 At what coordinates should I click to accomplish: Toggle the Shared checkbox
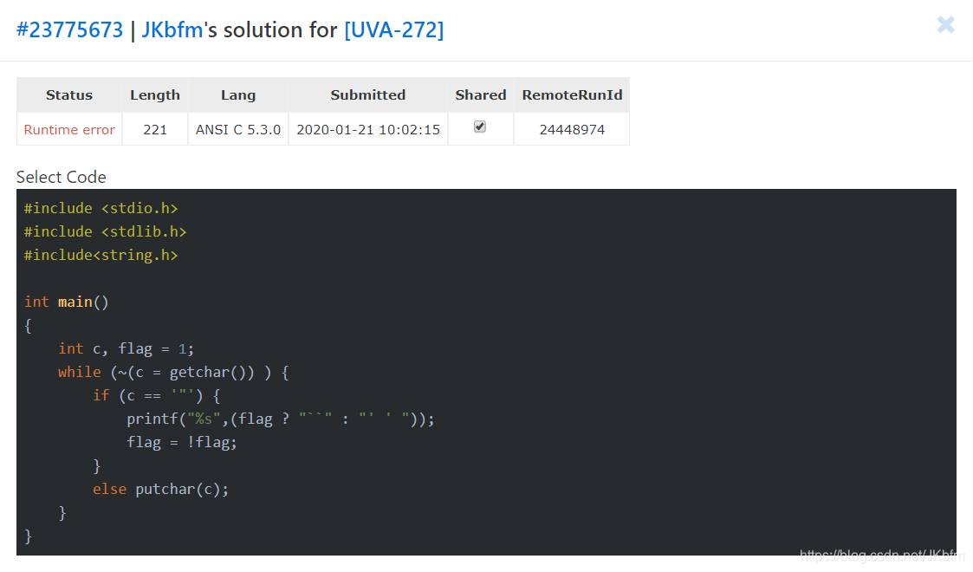coord(480,127)
